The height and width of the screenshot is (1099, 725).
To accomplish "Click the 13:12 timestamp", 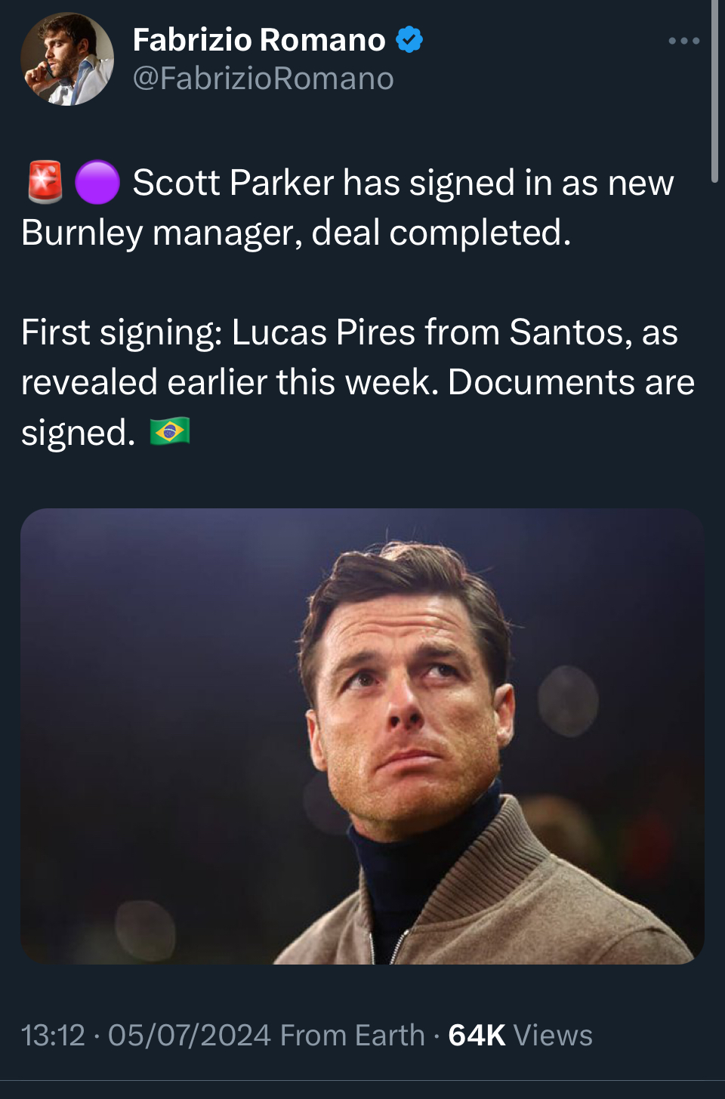I will pos(53,1036).
